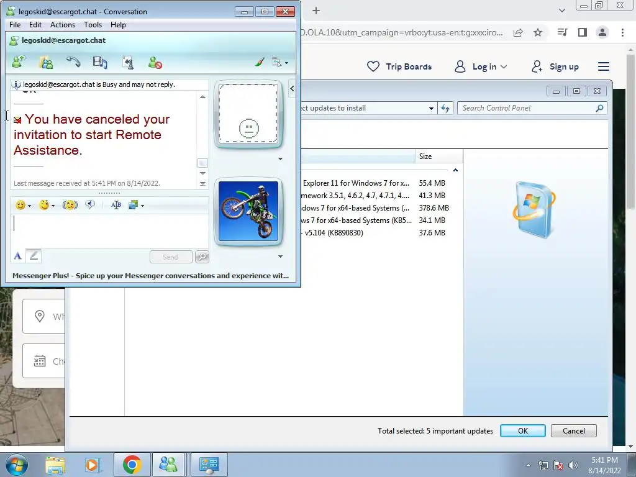The image size is (636, 477).
Task: Send a nudge with the nudge icon
Action: pyautogui.click(x=70, y=205)
